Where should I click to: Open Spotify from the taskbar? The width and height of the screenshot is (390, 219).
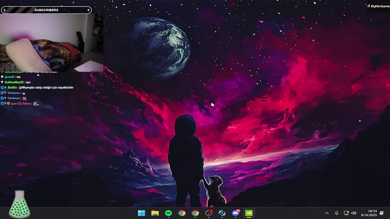[168, 213]
